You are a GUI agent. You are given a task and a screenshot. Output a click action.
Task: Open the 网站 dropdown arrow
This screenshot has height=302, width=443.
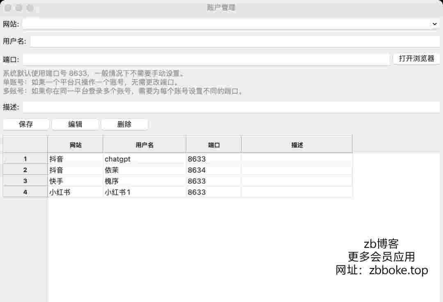(x=434, y=24)
